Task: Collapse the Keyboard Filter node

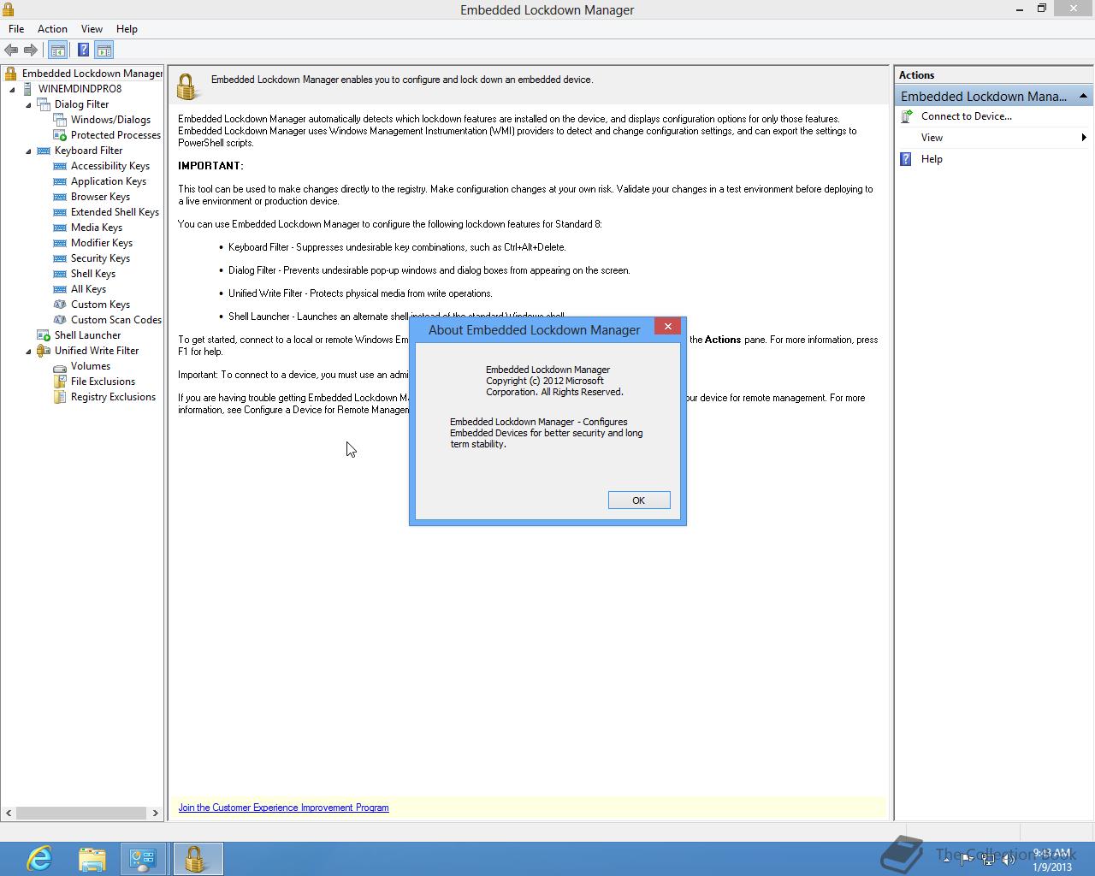Action: pyautogui.click(x=28, y=151)
